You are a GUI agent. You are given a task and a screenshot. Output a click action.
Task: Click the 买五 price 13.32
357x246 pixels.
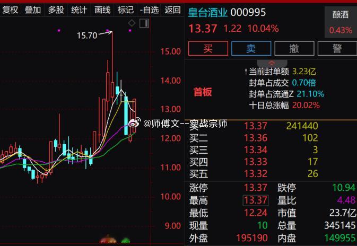click(x=256, y=174)
